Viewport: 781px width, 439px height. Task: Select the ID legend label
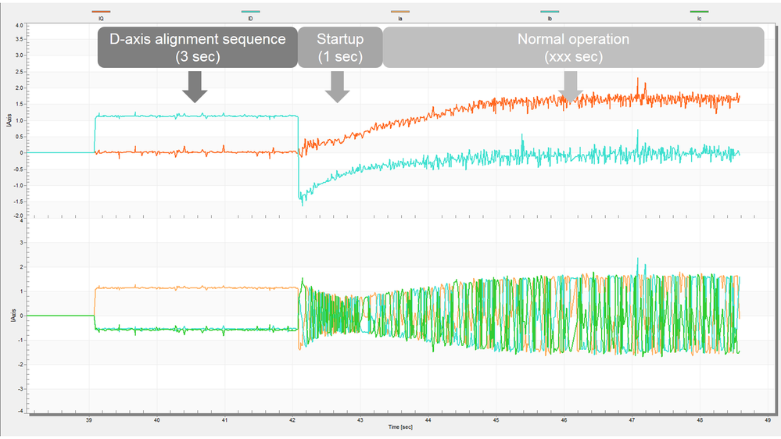click(x=250, y=19)
